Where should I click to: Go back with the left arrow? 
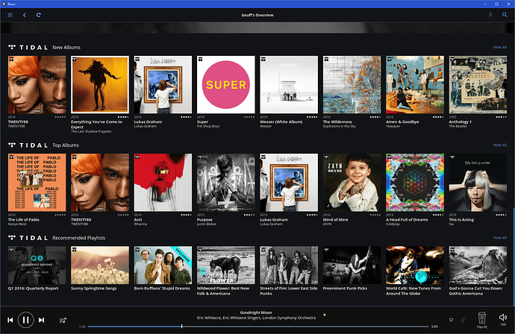tap(25, 15)
